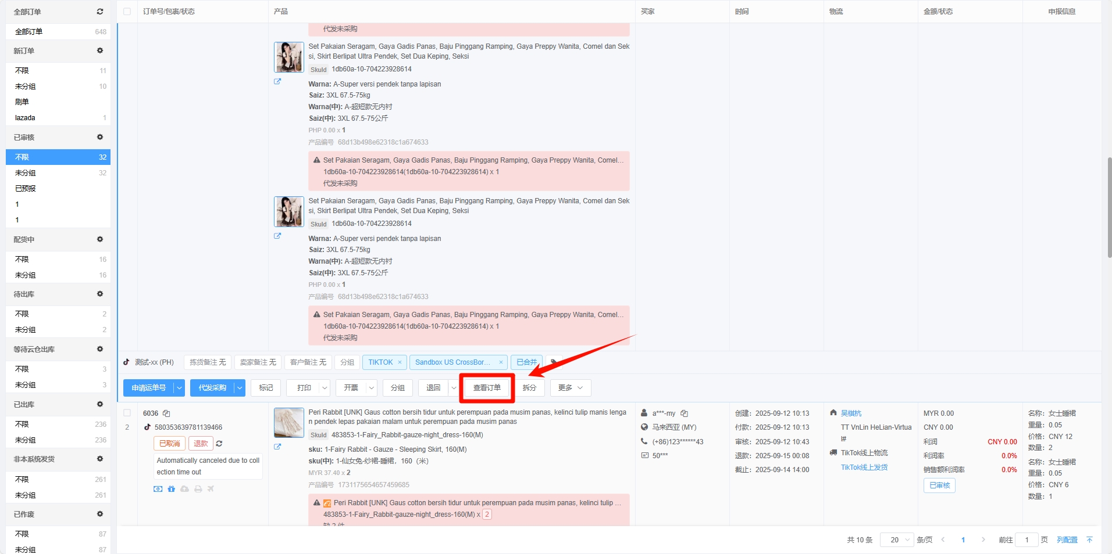Open the 20 per page size dropdown
The width and height of the screenshot is (1112, 554).
coord(896,540)
